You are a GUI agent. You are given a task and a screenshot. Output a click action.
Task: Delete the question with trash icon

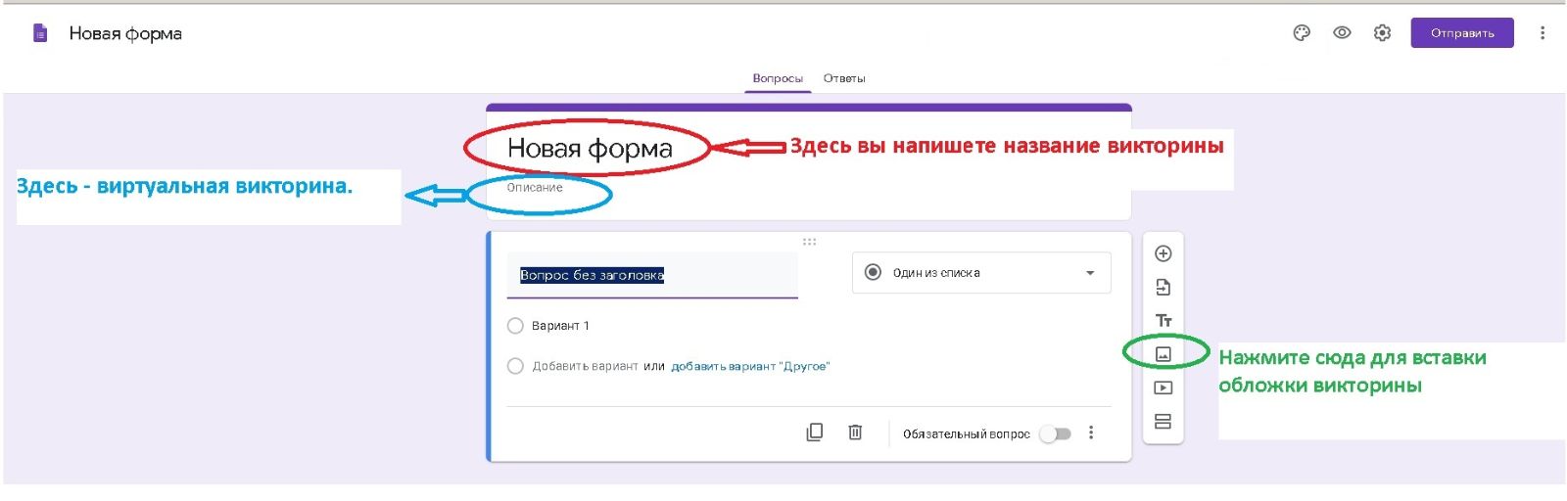[x=855, y=433]
